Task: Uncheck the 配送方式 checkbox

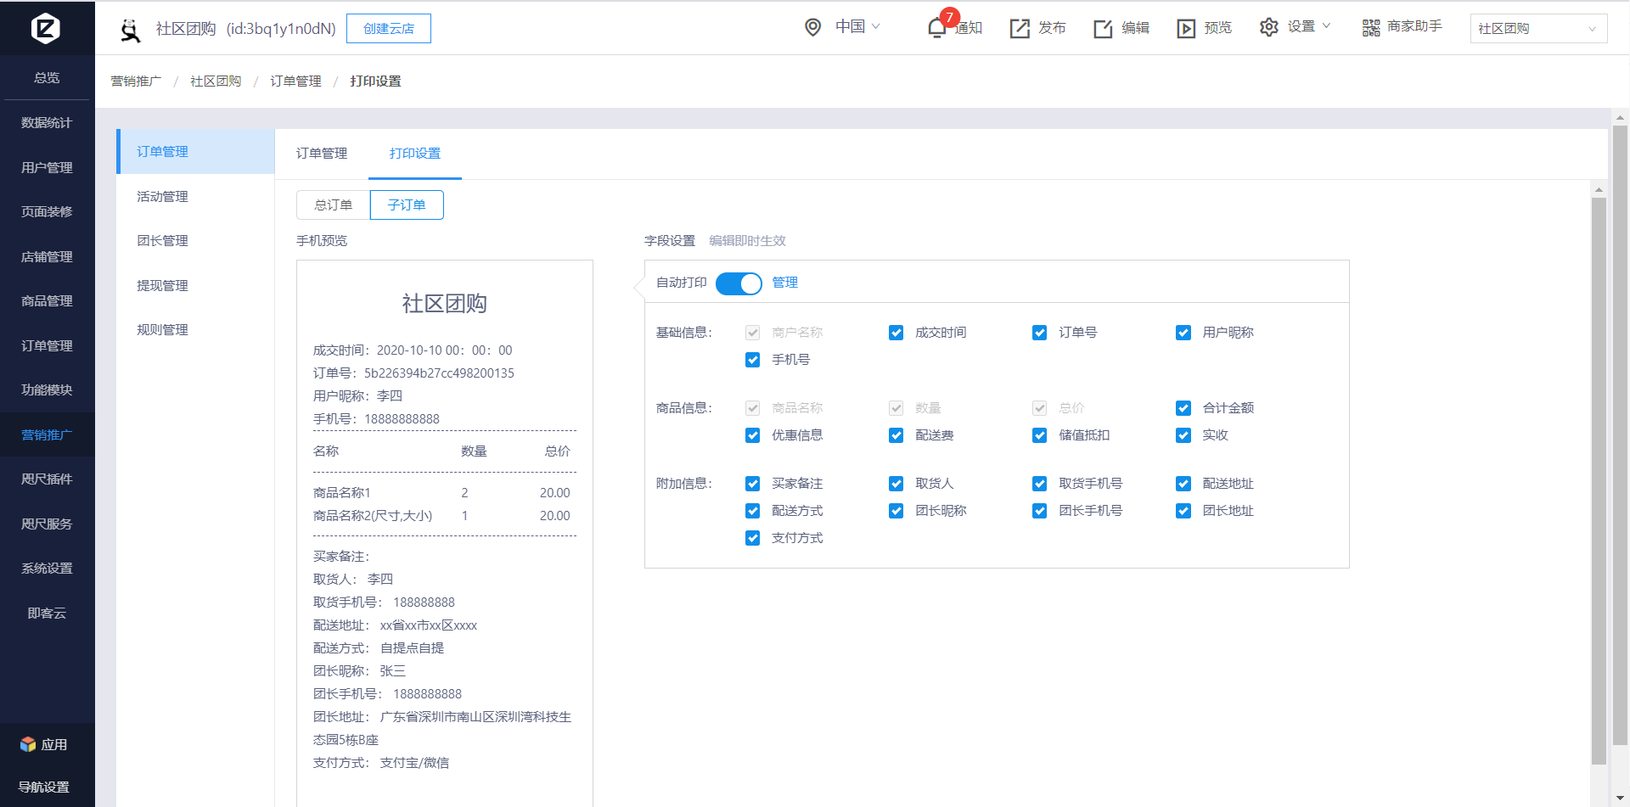Action: pos(752,511)
